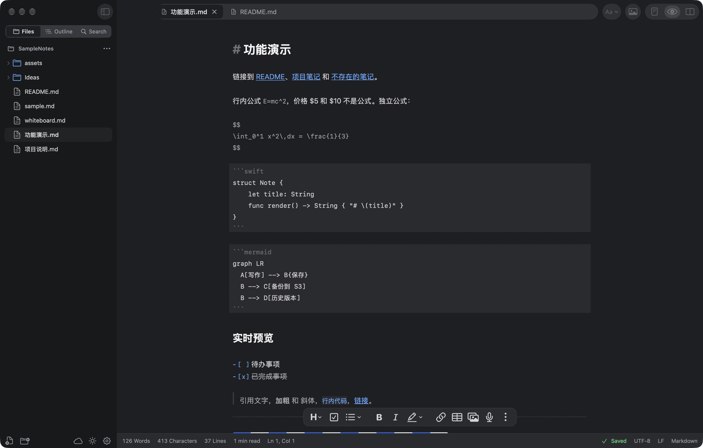
Task: Follow the README link in text
Action: click(270, 77)
